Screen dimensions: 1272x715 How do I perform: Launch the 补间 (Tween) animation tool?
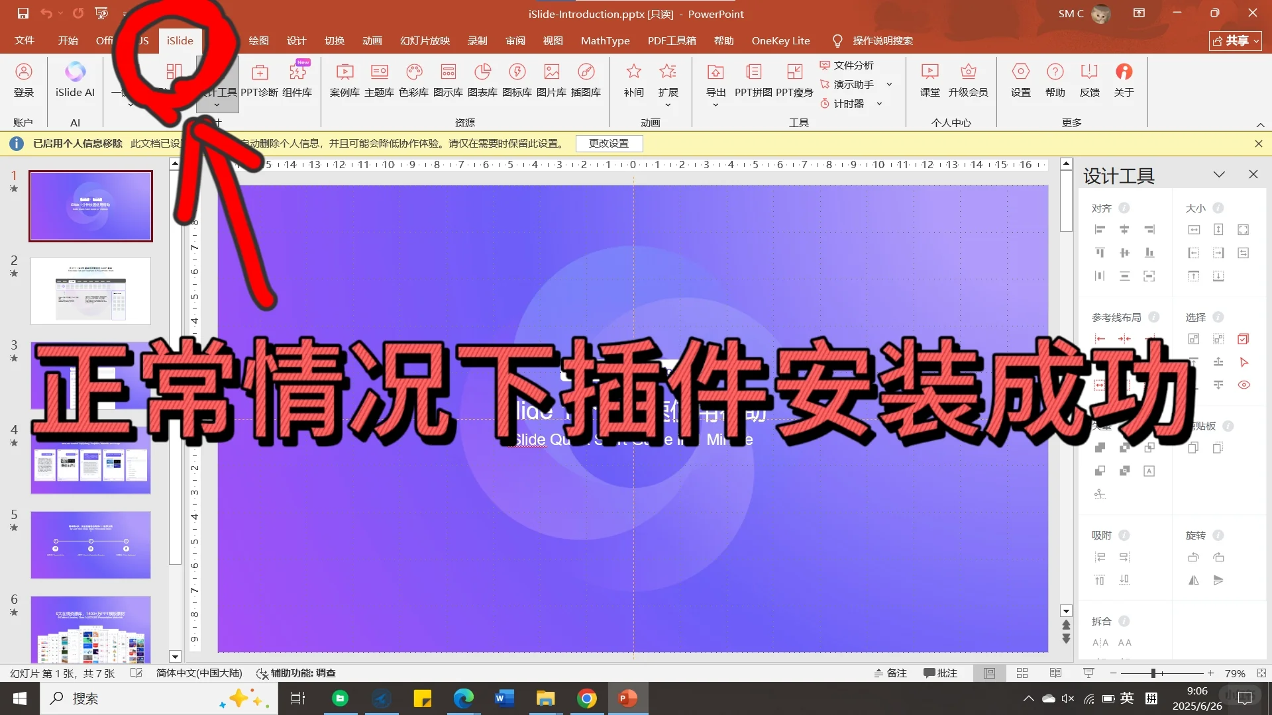pos(633,79)
